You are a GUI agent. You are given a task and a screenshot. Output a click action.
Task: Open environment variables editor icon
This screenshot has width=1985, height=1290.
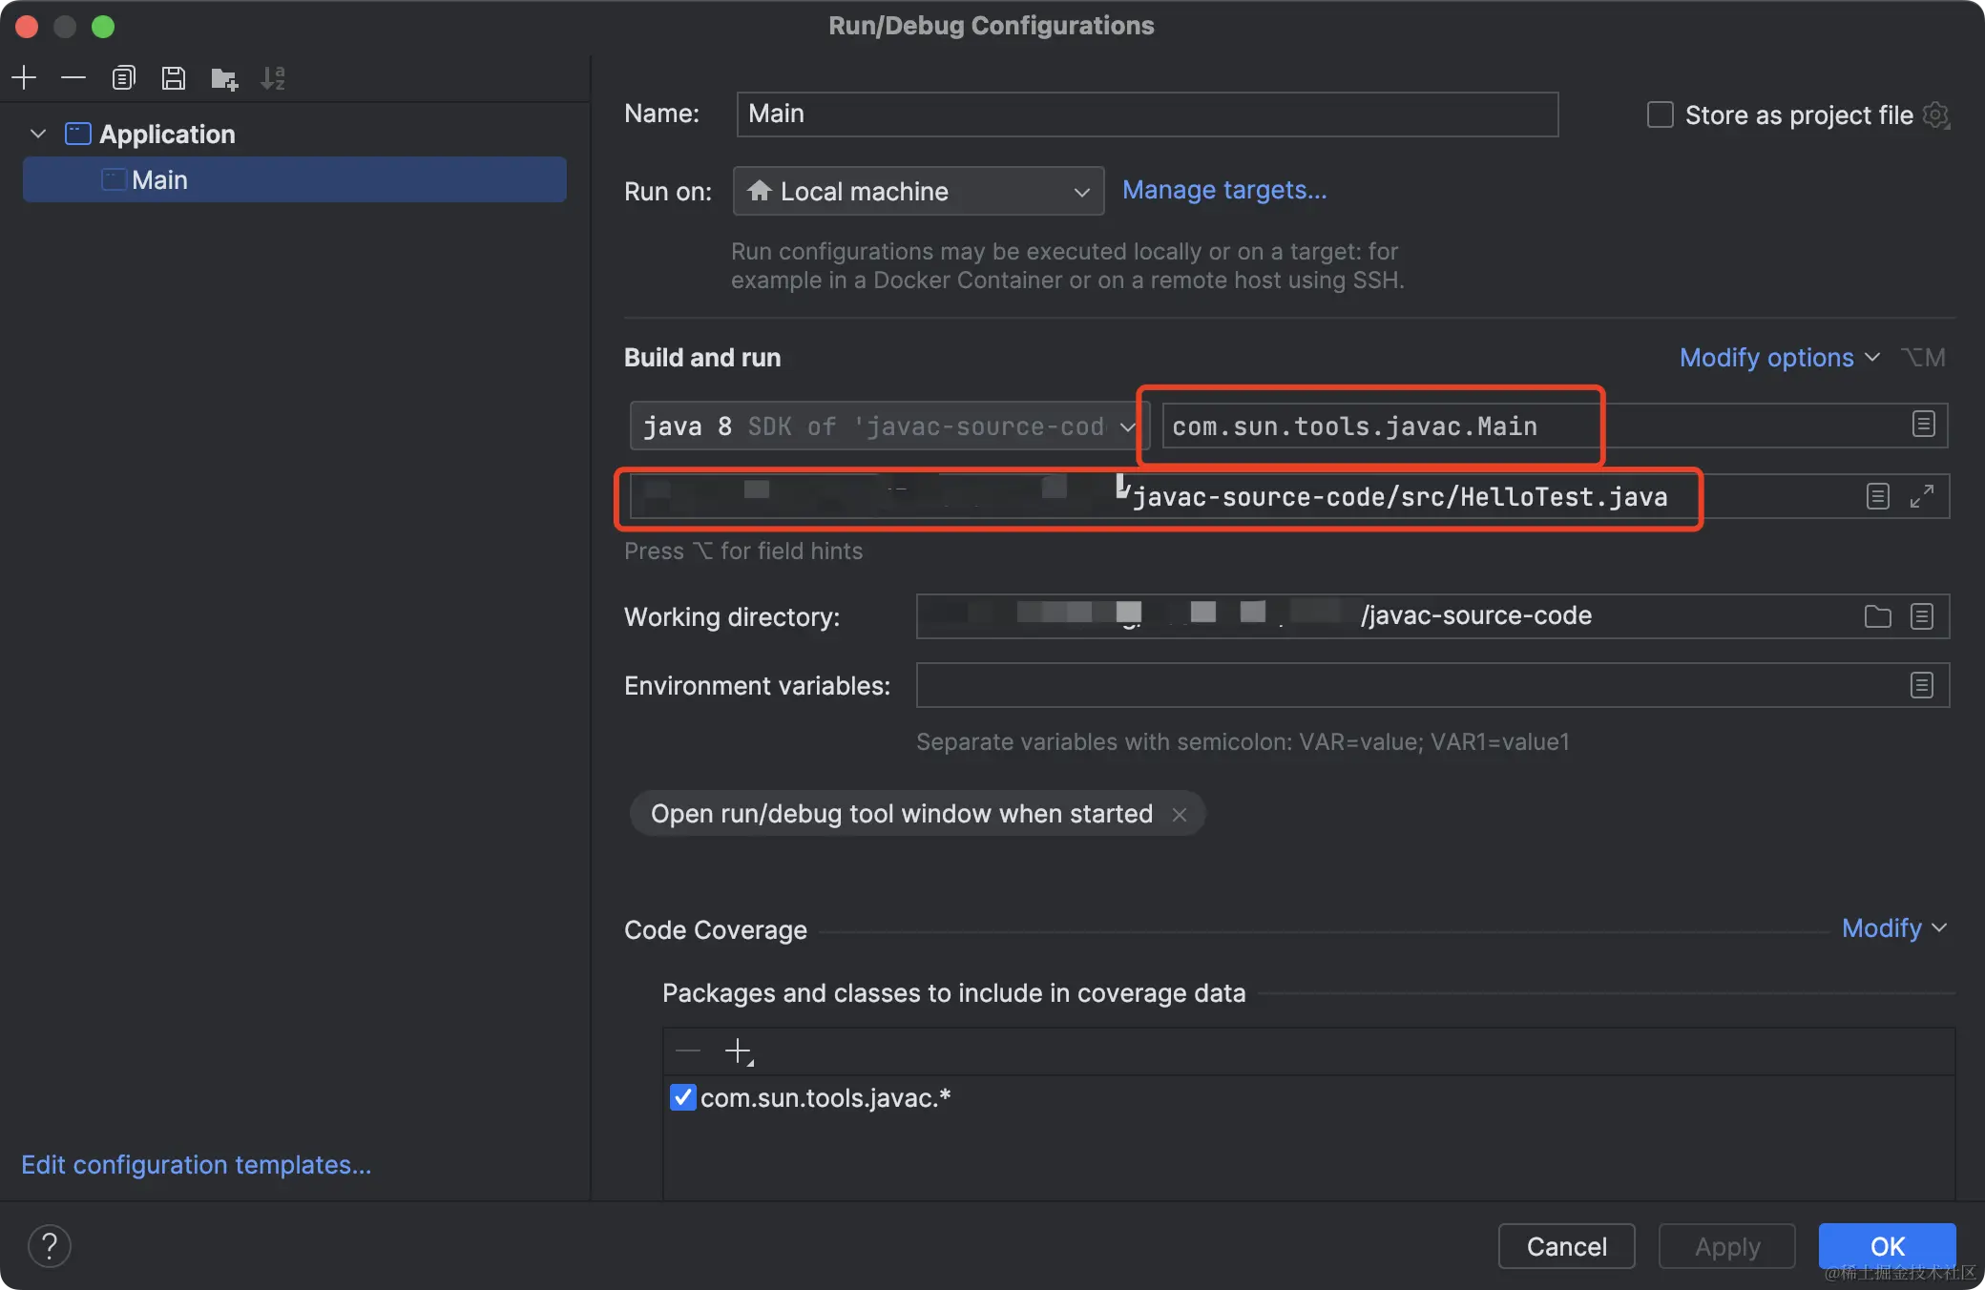(1921, 685)
